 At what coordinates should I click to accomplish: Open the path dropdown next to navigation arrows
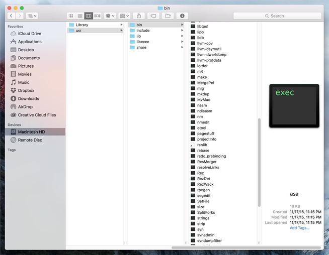[32, 16]
